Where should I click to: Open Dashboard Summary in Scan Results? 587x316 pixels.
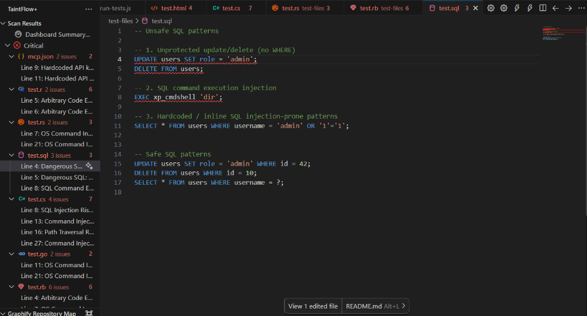pos(57,34)
